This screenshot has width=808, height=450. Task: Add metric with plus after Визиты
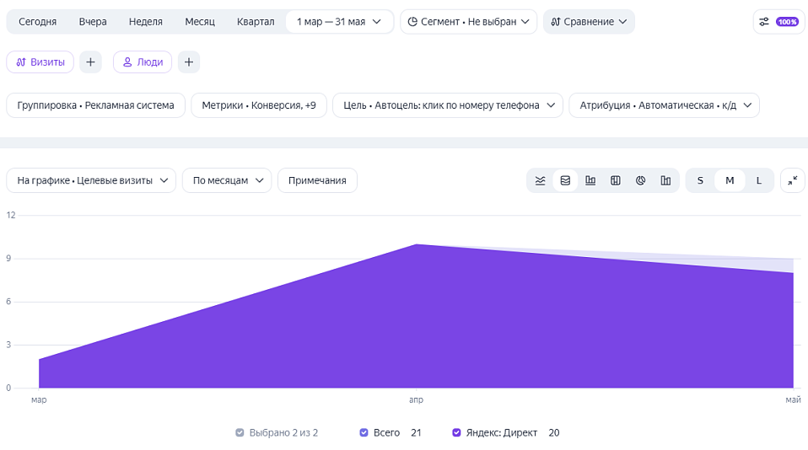90,62
